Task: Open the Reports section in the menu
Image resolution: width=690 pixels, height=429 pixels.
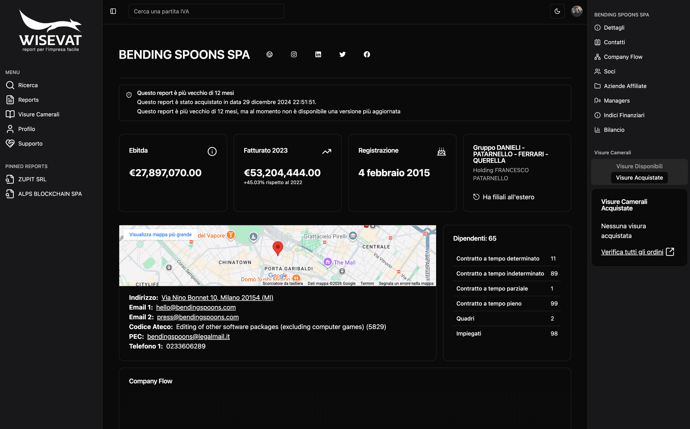Action: [x=28, y=100]
